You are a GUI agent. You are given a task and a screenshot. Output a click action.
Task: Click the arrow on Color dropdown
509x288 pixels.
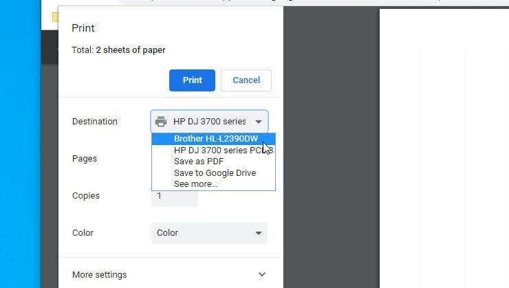click(x=259, y=233)
